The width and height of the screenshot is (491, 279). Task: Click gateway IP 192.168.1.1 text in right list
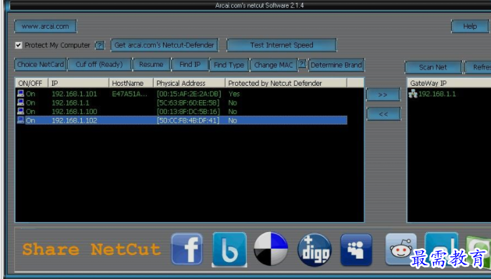[437, 94]
